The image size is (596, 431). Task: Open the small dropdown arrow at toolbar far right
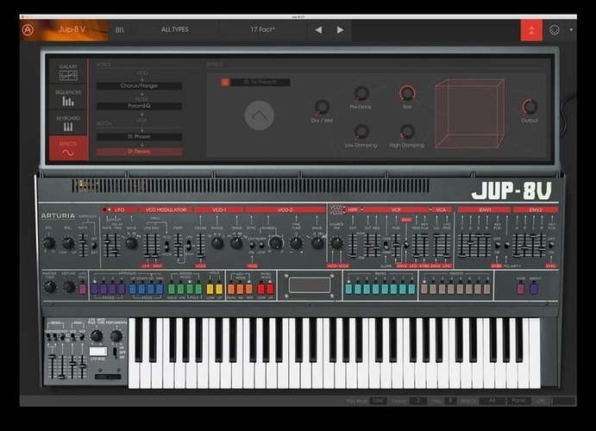(x=571, y=30)
